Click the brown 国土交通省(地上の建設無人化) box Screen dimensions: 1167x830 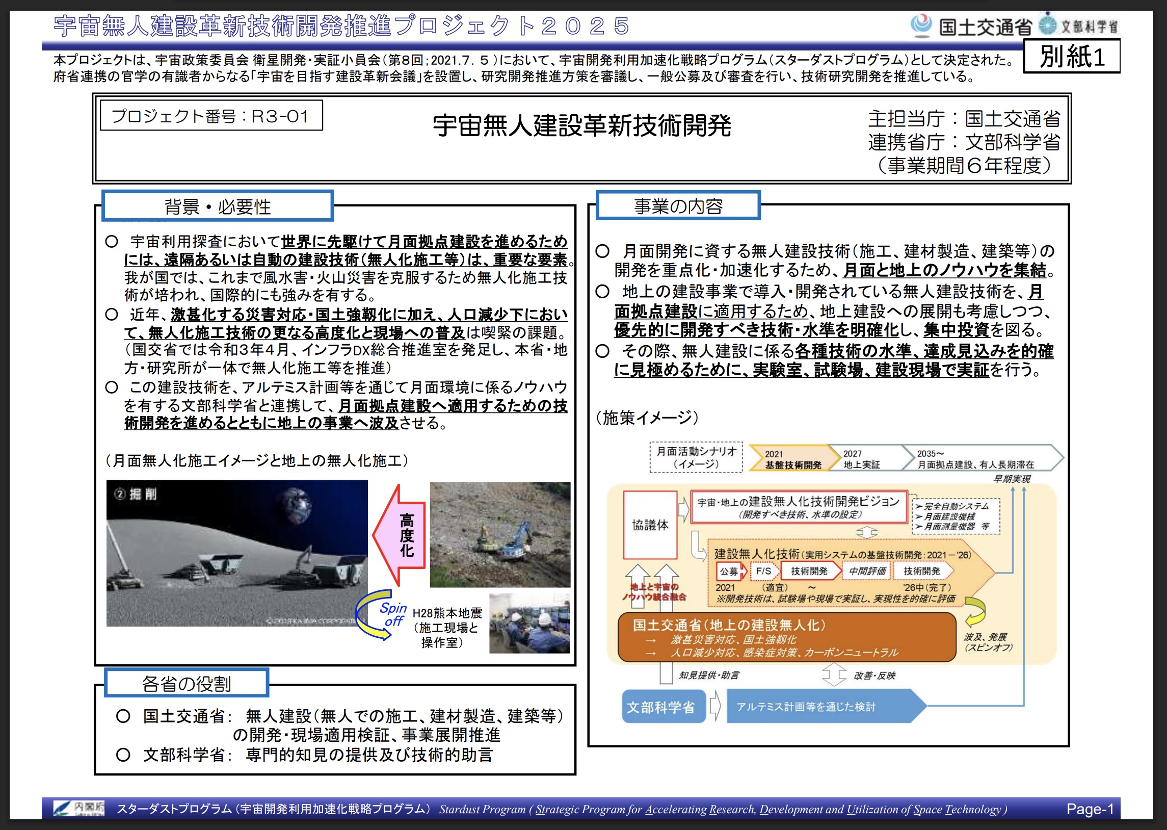(786, 637)
